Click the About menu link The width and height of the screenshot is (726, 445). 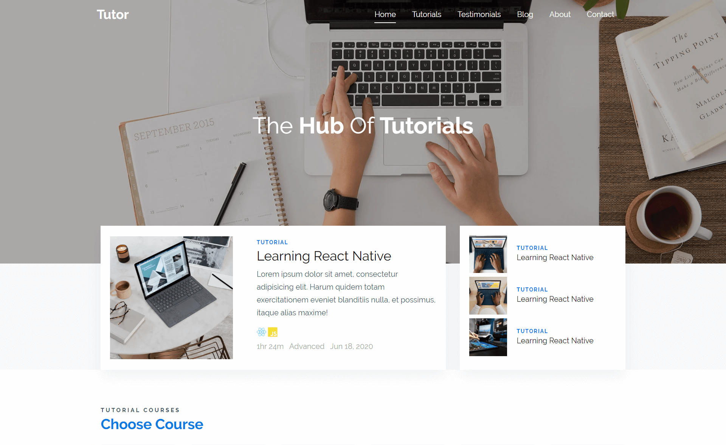coord(560,14)
